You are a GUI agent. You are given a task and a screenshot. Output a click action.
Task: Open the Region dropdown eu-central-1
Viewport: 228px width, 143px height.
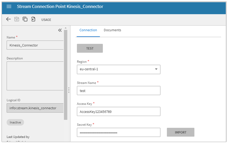[119, 69]
